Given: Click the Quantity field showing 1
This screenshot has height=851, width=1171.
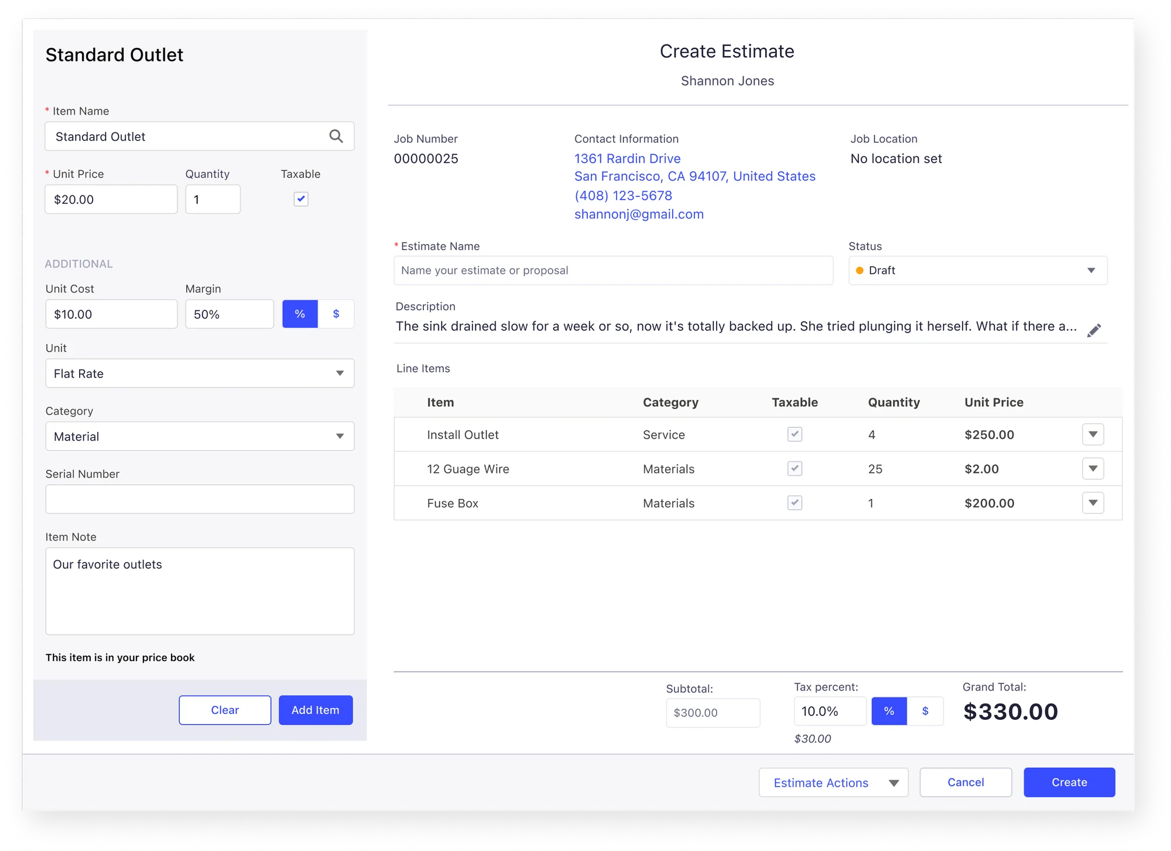Looking at the screenshot, I should 213,199.
